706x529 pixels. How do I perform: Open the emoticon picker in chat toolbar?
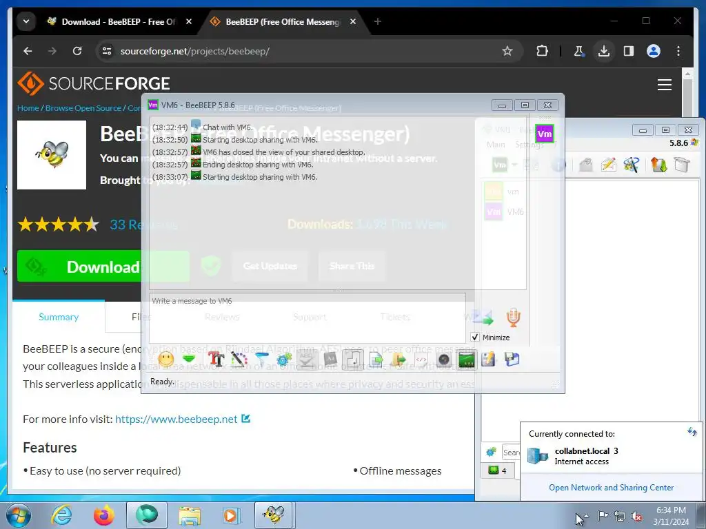coord(165,359)
